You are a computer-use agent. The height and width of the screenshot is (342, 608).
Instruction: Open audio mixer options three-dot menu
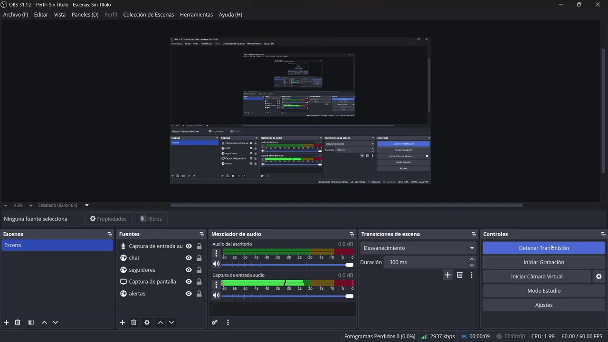228,322
